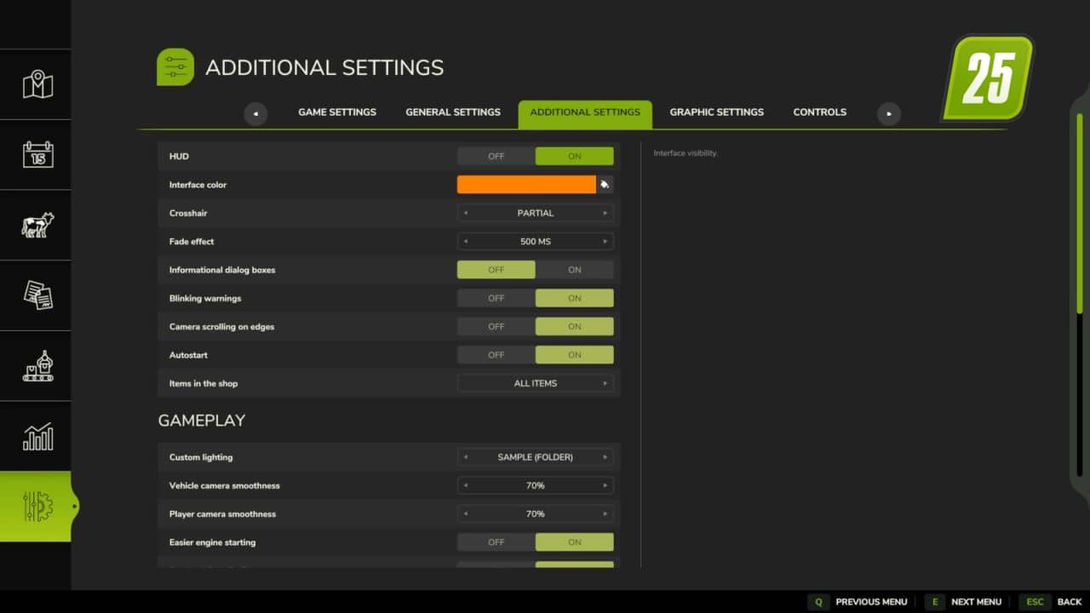
Task: Click right arrow of Crosshair selector
Action: (605, 213)
